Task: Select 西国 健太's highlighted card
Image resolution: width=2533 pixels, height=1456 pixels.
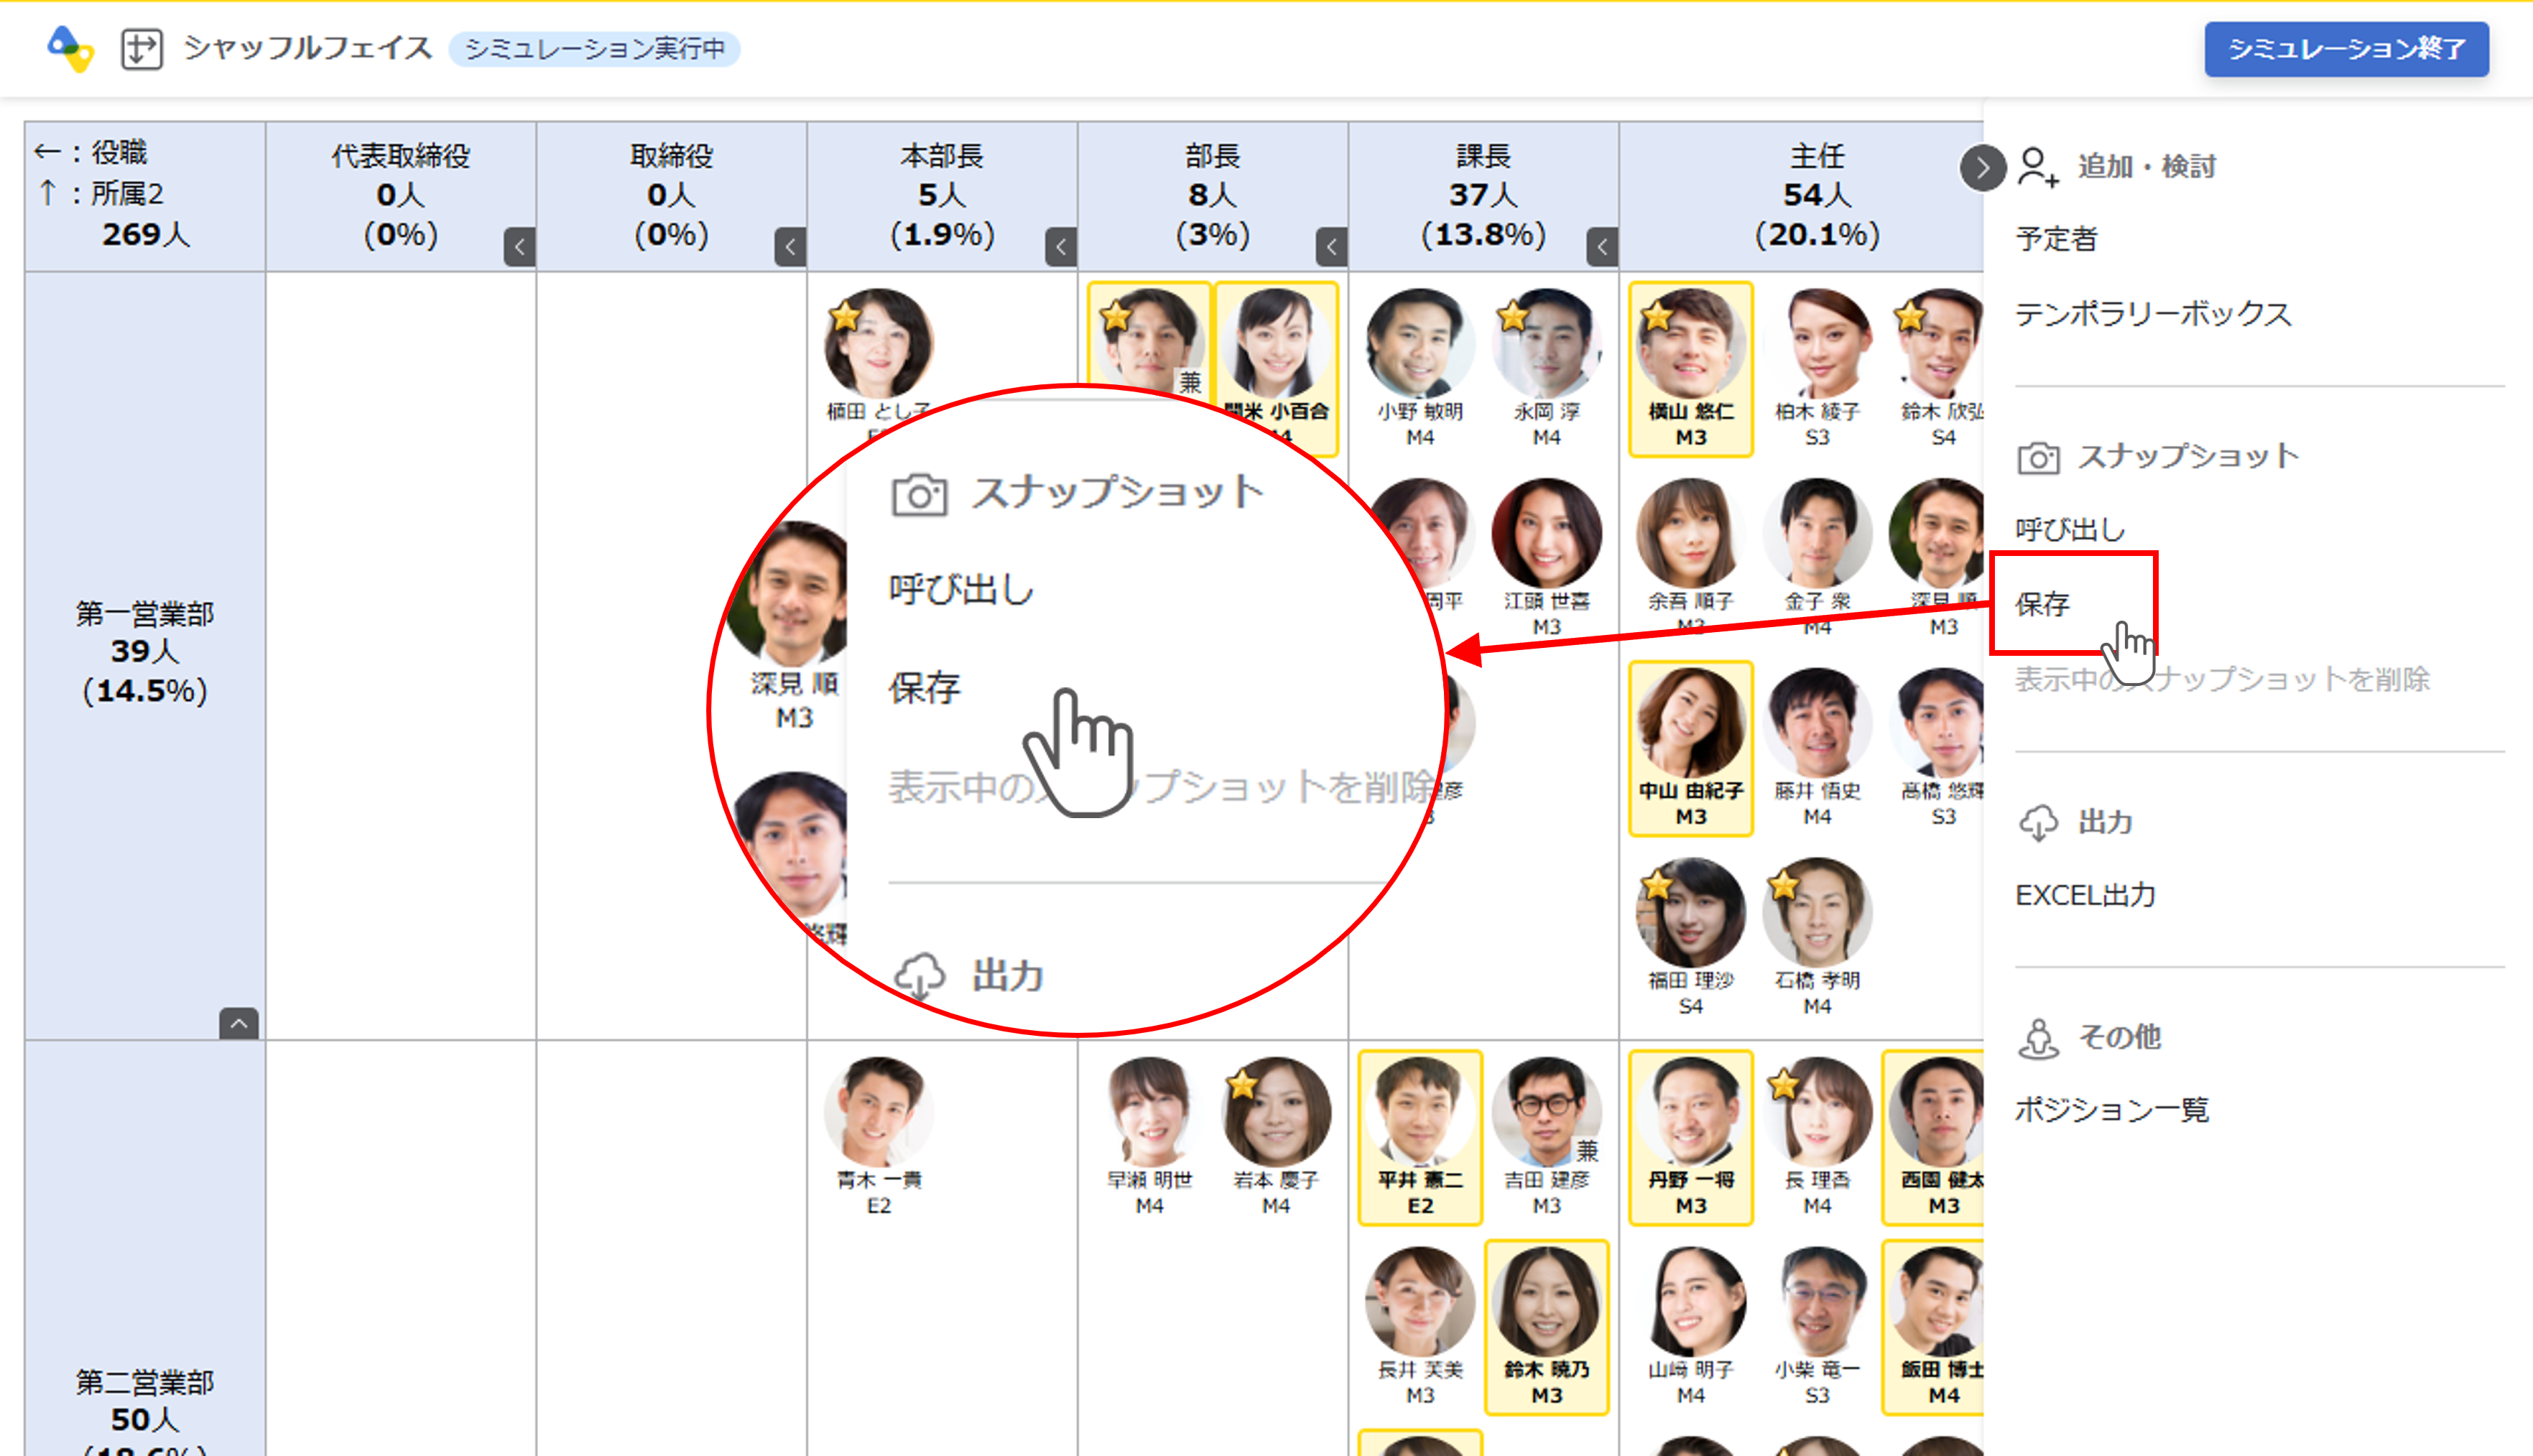Action: coord(1932,1137)
